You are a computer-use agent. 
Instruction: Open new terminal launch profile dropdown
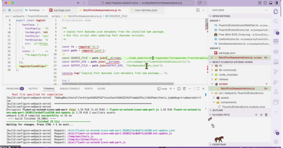[174, 89]
